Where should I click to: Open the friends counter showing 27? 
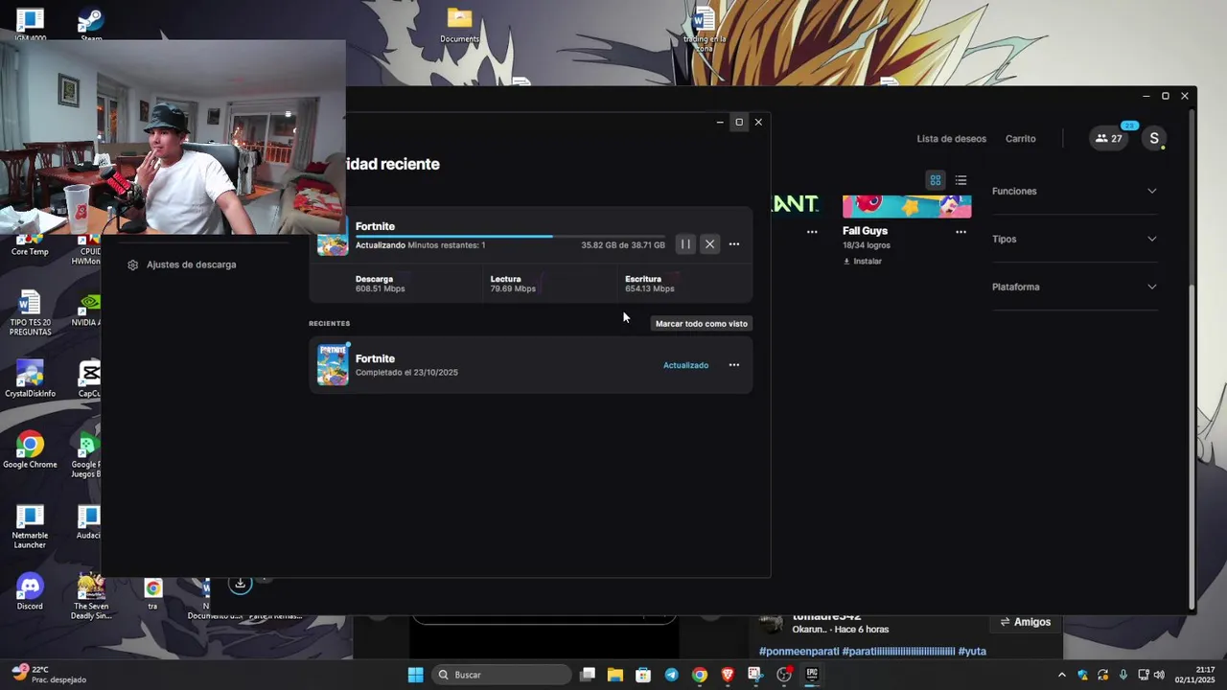(x=1109, y=138)
